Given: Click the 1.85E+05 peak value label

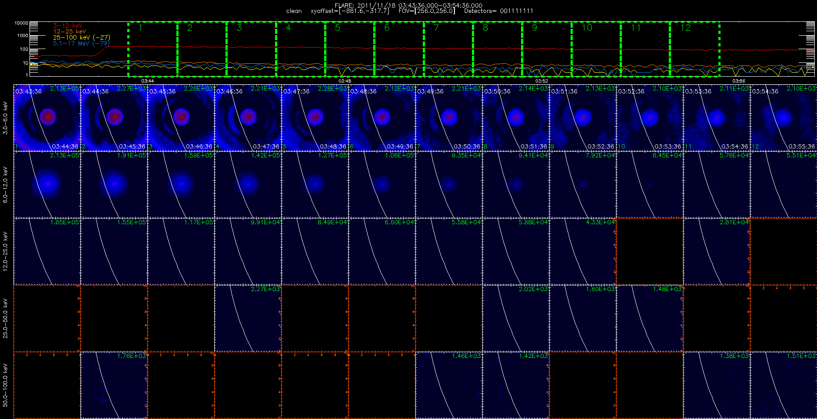Looking at the screenshot, I should coord(65,222).
